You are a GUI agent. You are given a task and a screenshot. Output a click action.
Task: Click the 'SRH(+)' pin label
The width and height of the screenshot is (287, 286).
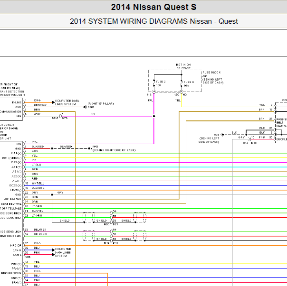click(16, 278)
